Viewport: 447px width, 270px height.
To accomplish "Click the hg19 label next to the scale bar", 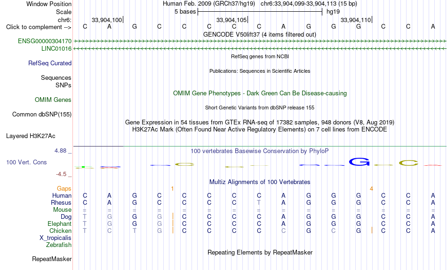I will 333,12.
